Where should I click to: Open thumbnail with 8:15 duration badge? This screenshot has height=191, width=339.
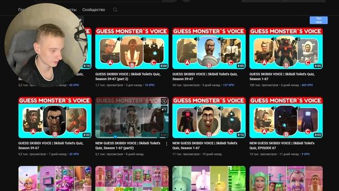point(209,118)
